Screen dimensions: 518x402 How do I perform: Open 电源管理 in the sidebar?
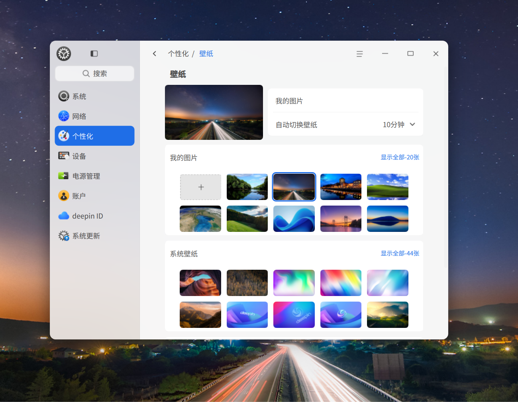point(94,176)
